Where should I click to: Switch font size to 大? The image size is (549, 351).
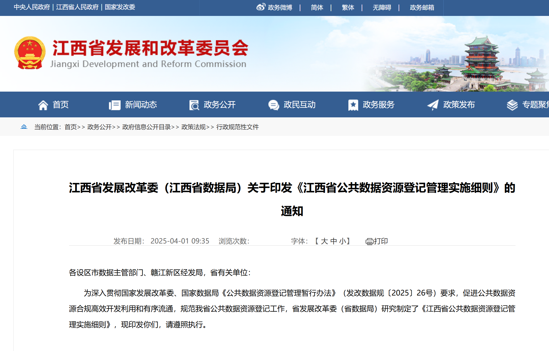tap(324, 241)
